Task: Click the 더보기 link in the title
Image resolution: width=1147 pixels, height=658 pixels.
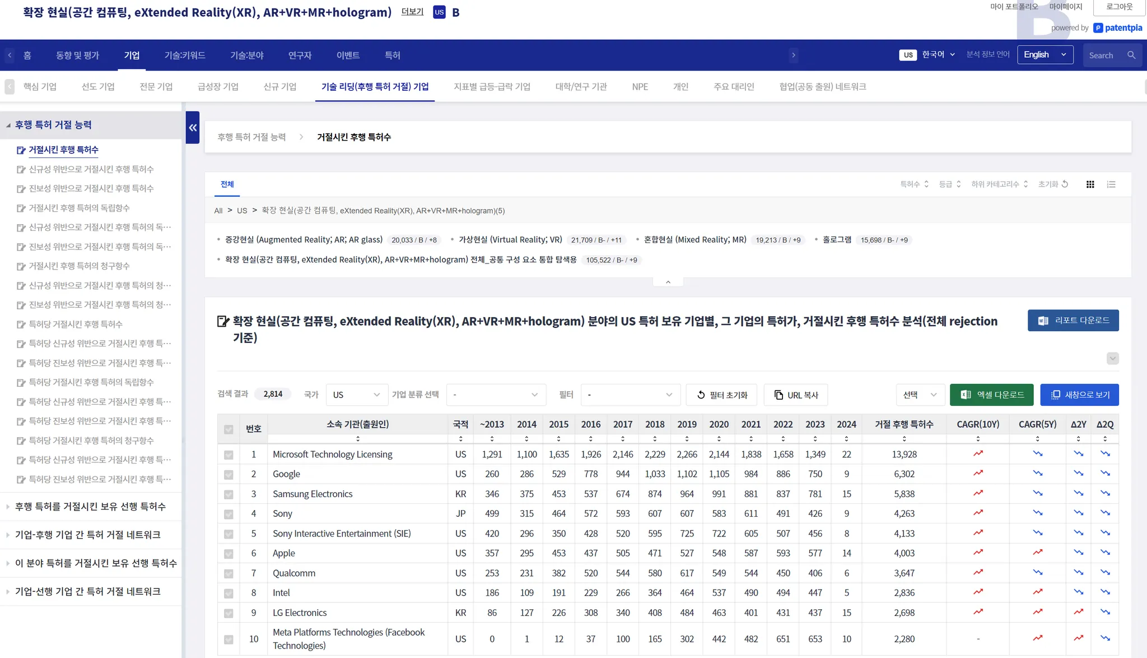Action: click(x=412, y=12)
